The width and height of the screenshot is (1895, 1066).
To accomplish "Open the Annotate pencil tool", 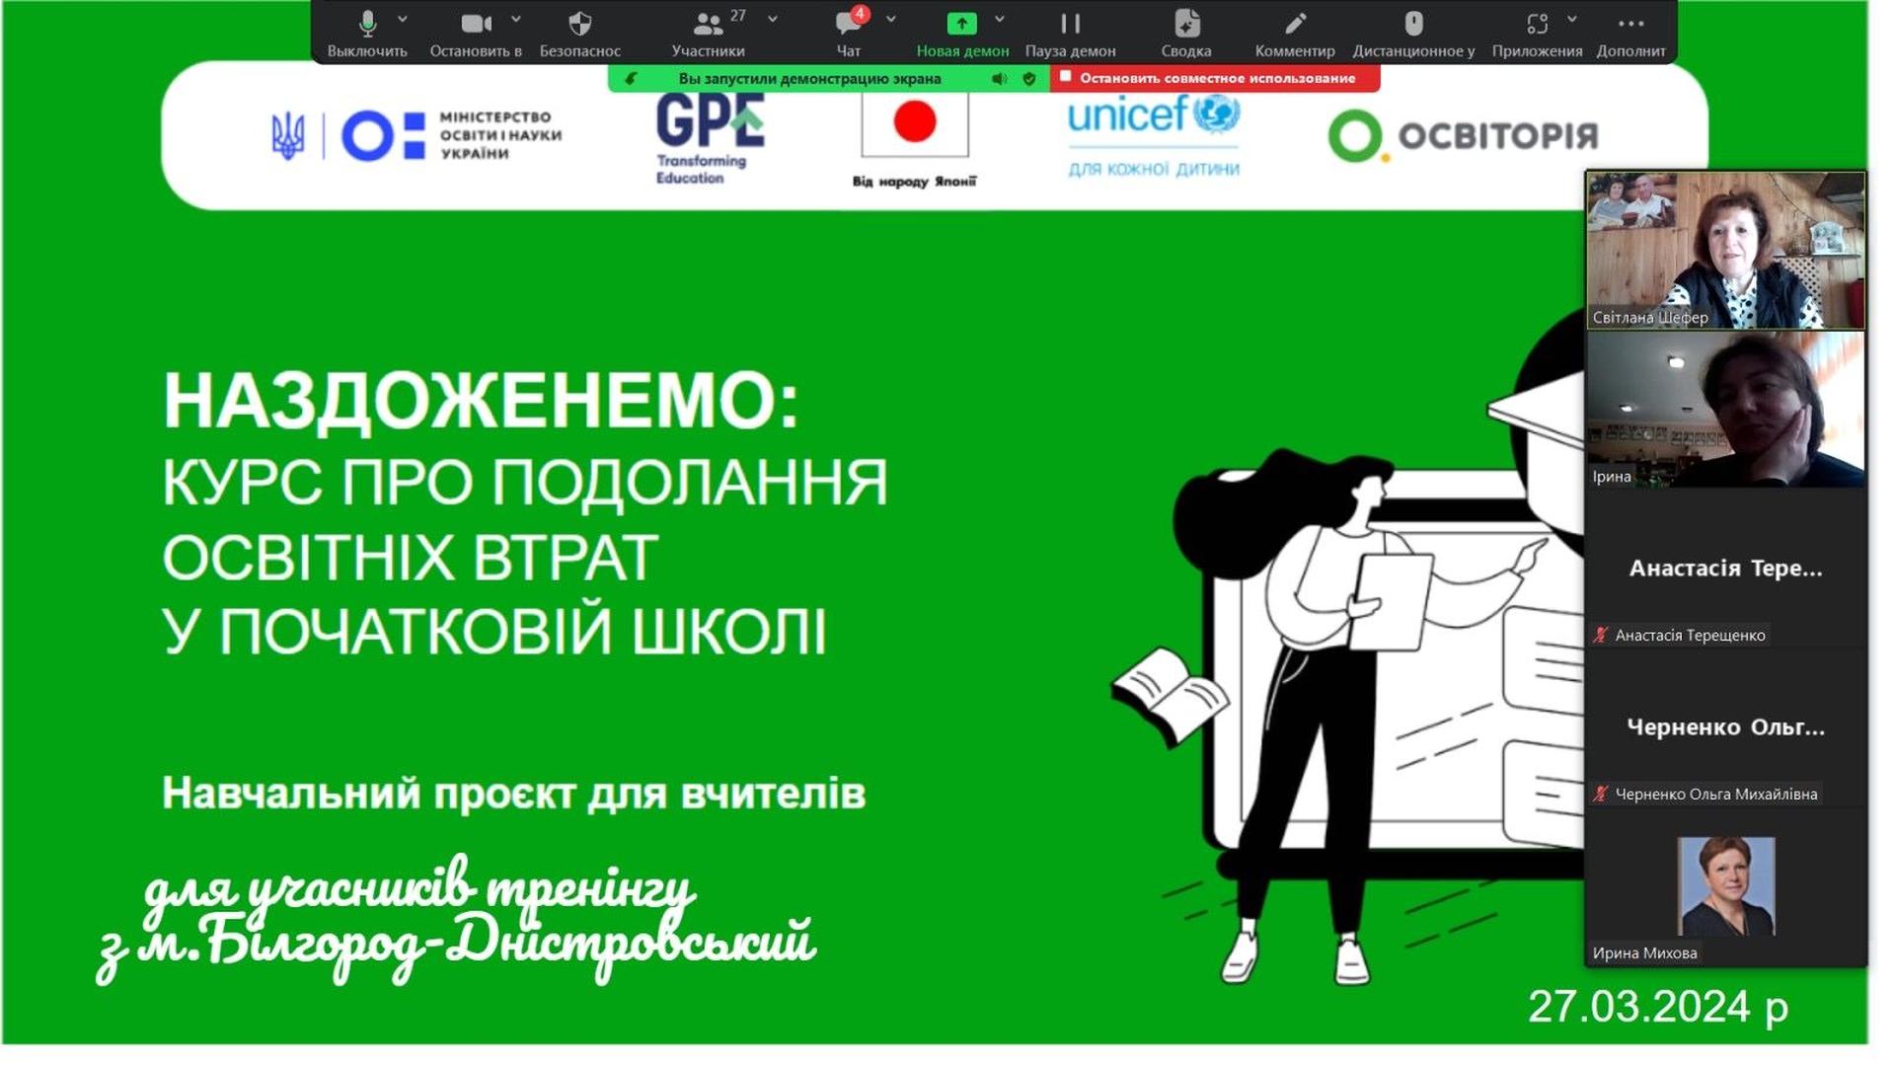I will point(1294,25).
